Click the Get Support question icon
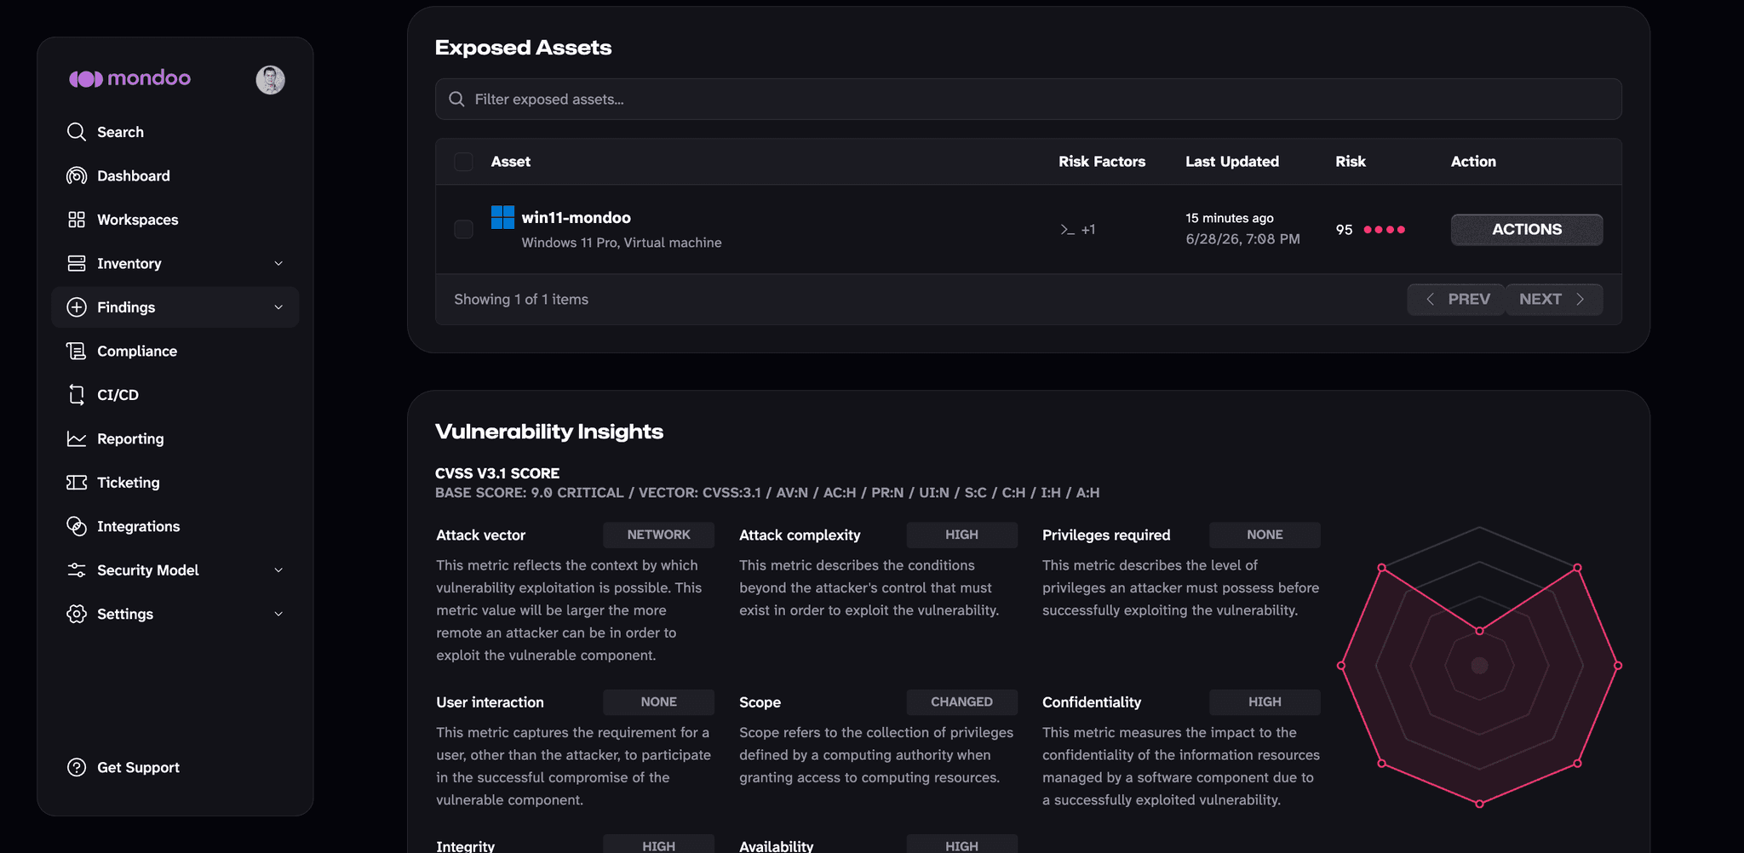Image resolution: width=1744 pixels, height=853 pixels. 77,767
